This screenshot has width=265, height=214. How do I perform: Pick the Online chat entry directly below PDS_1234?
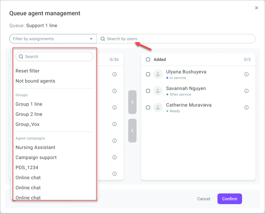[x=28, y=178]
